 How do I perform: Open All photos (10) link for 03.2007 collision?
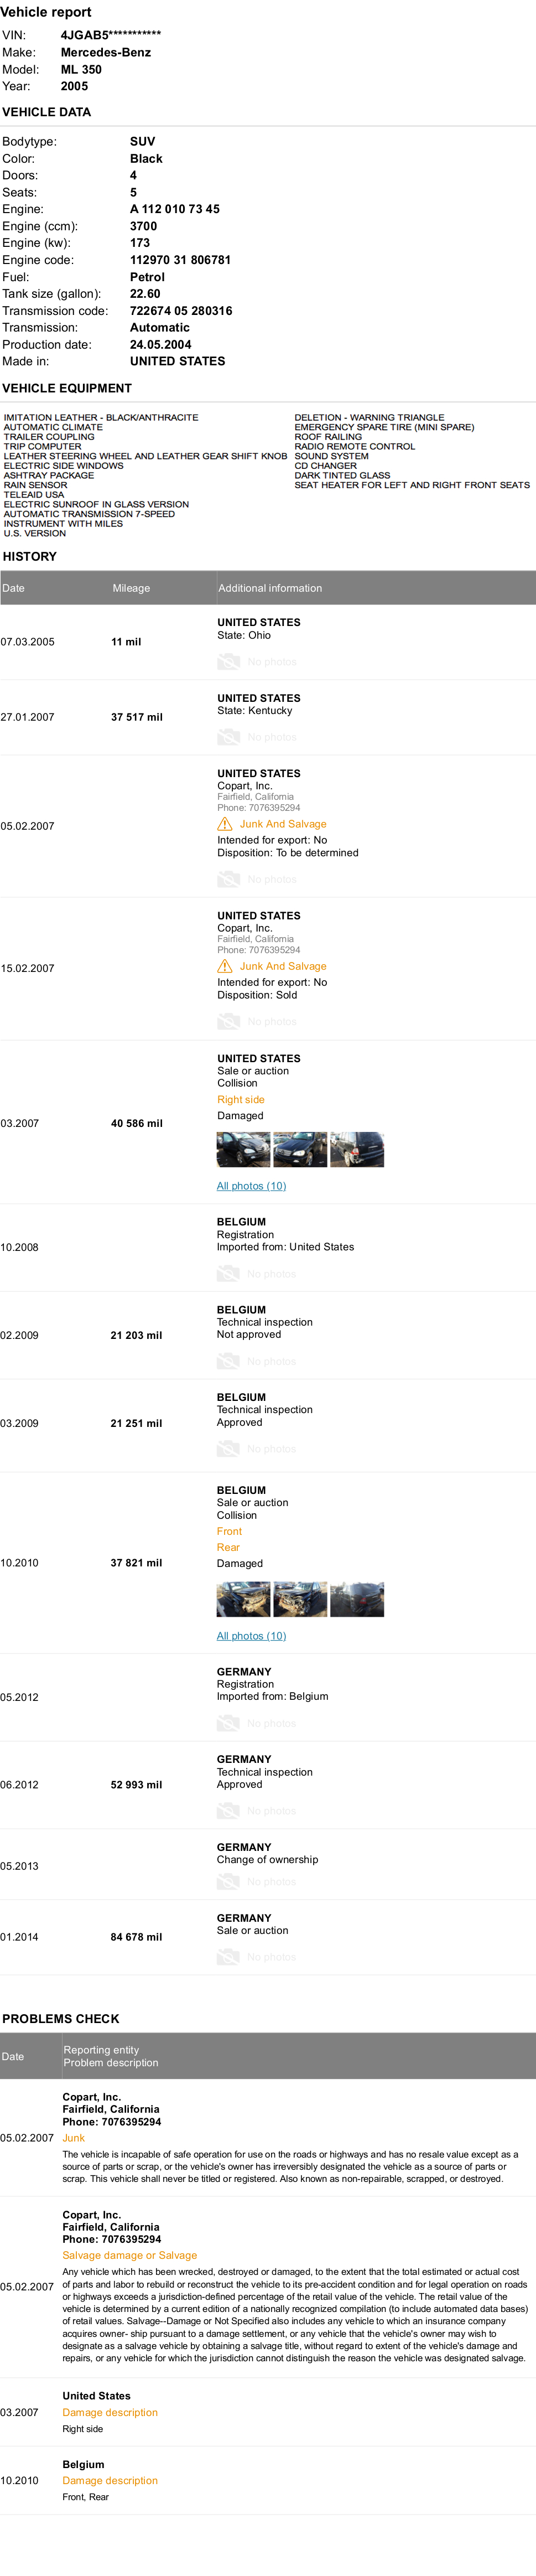point(251,1186)
